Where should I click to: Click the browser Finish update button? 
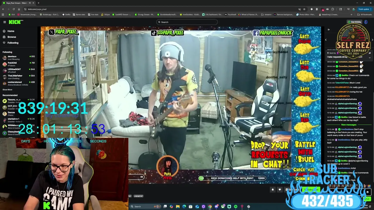coord(364,9)
